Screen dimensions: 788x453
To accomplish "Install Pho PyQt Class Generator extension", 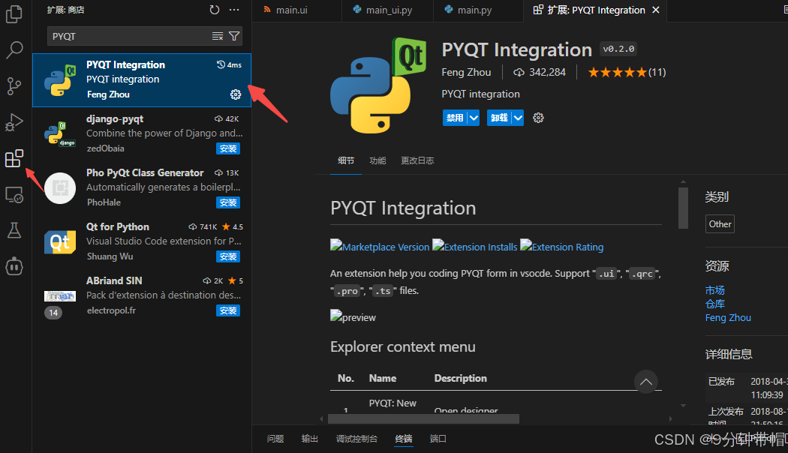I will 228,202.
